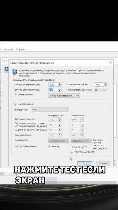Open the Отрицательная polarity dropdown
The height and width of the screenshot is (210, 118).
(x=81, y=141)
